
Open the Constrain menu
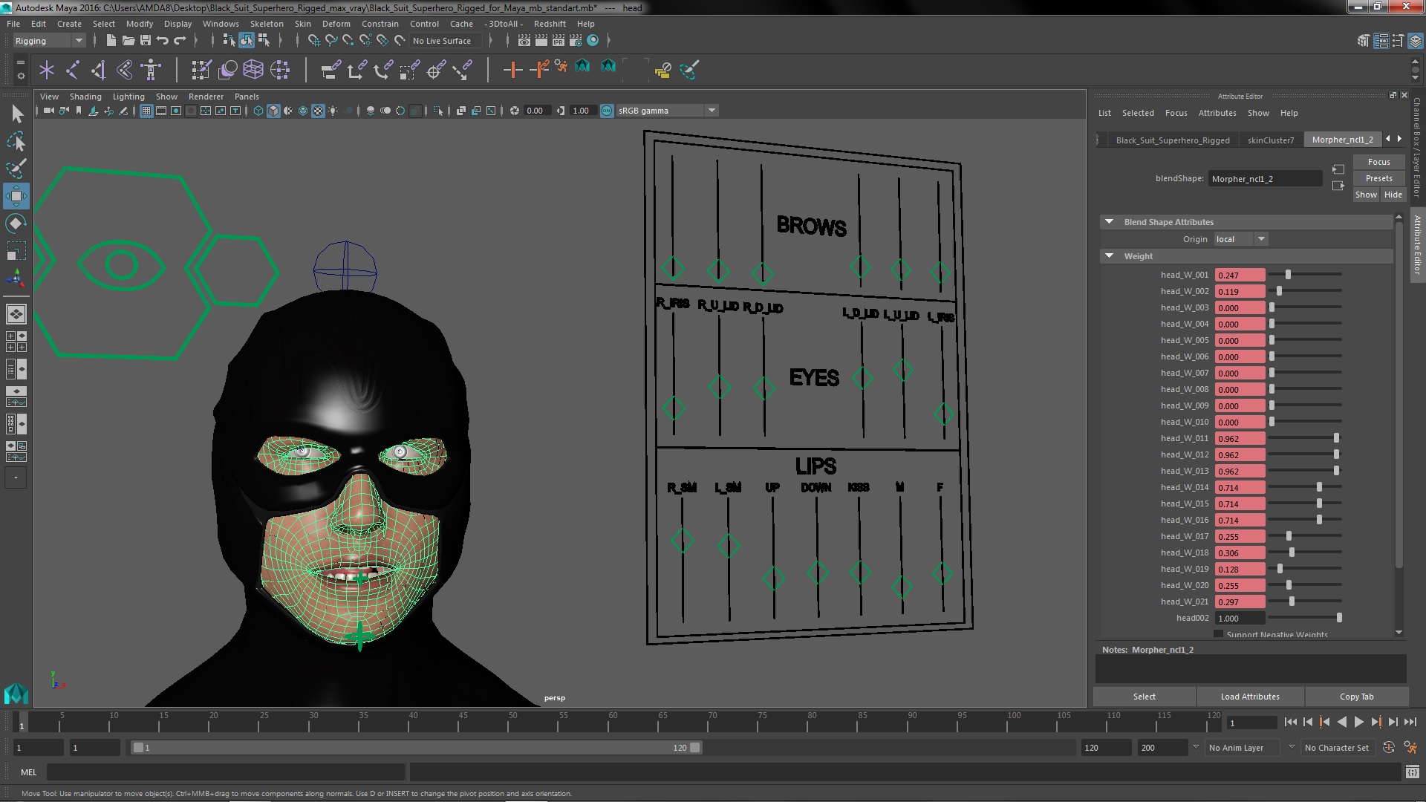point(380,24)
